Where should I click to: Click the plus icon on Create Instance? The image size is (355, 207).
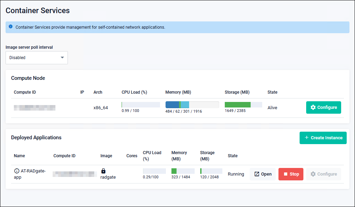307,138
